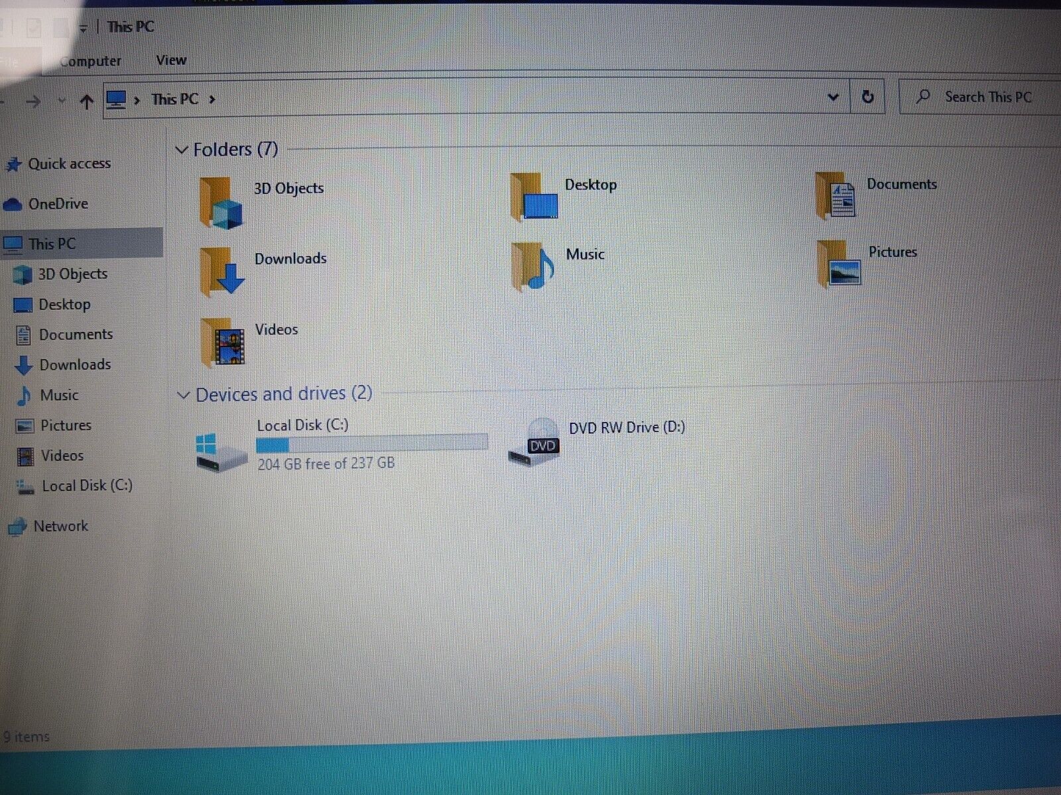Click the Forward navigation arrow

pyautogui.click(x=32, y=101)
